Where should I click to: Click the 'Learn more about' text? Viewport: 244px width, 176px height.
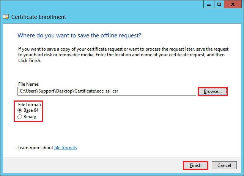coord(35,148)
